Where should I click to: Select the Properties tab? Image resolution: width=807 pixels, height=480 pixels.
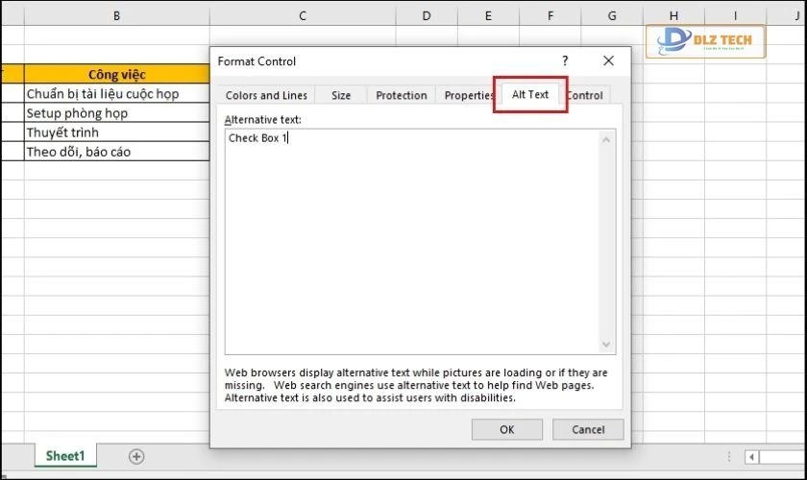pos(468,95)
